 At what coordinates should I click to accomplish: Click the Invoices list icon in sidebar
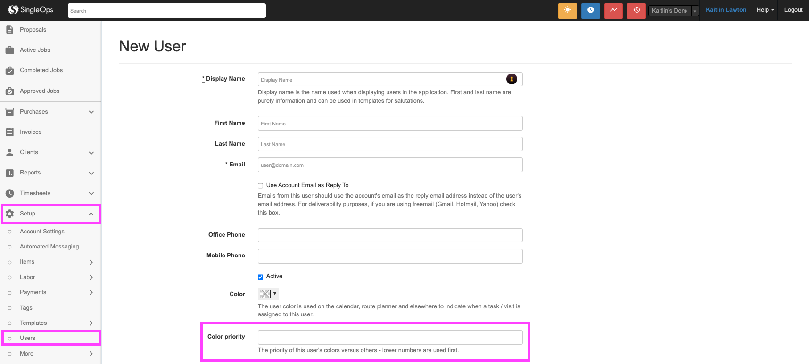(x=9, y=132)
